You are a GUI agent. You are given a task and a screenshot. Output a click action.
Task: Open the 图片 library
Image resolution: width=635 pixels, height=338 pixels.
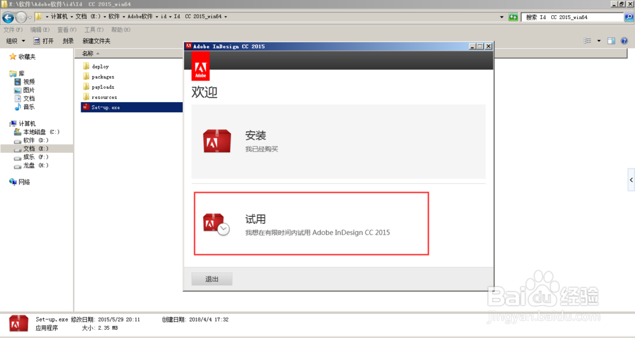(25, 90)
